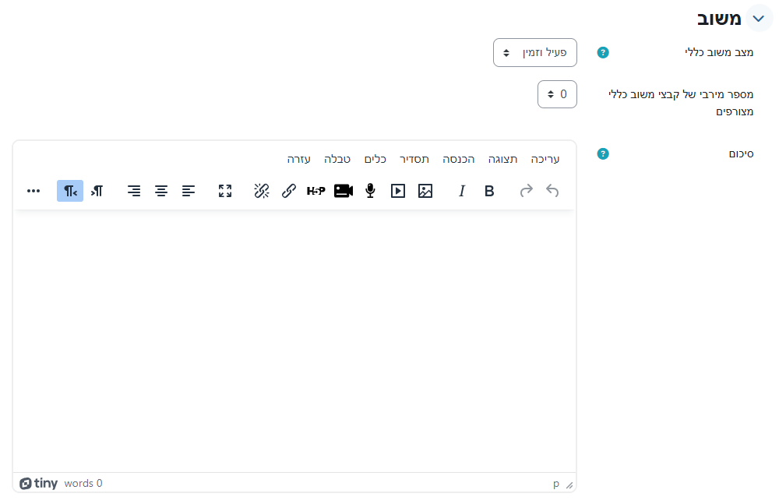This screenshot has width=779, height=504.
Task: Open the max feedback files dropdown
Action: click(x=557, y=94)
